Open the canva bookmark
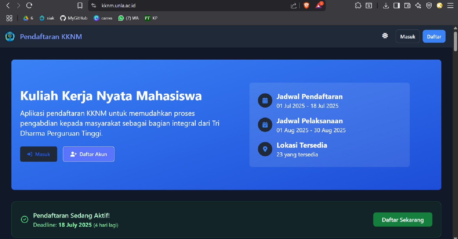This screenshot has width=458, height=239. coord(103,18)
